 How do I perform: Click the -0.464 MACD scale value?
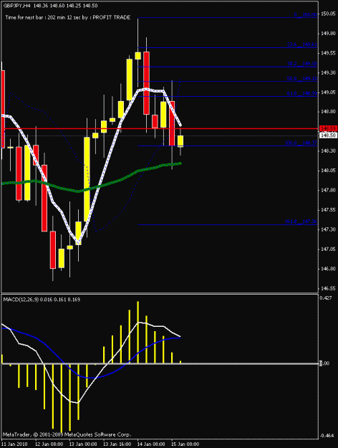[327, 436]
